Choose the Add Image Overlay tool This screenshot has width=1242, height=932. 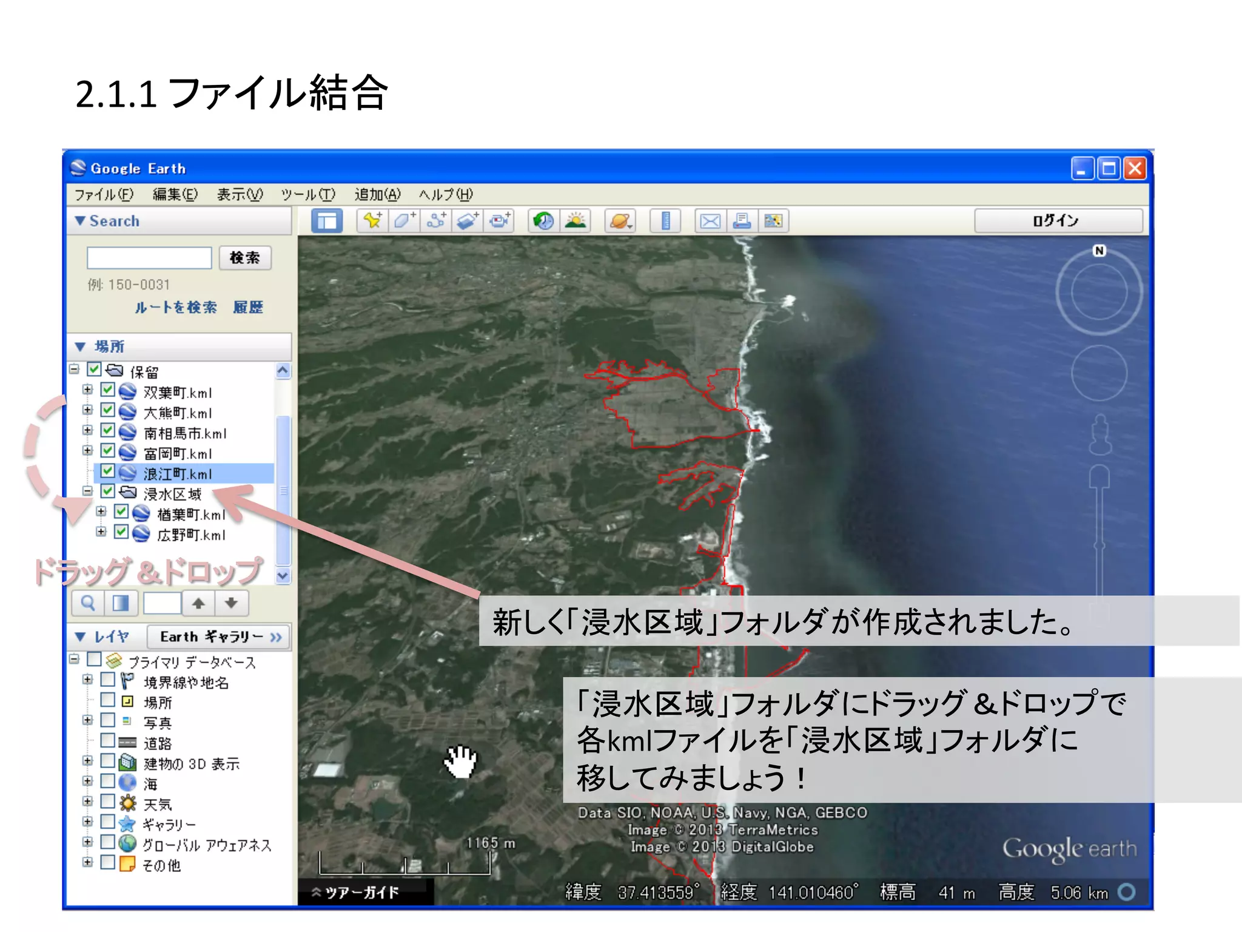467,221
